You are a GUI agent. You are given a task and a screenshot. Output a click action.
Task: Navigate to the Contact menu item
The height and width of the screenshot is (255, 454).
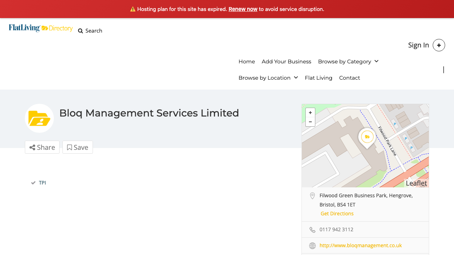click(349, 78)
